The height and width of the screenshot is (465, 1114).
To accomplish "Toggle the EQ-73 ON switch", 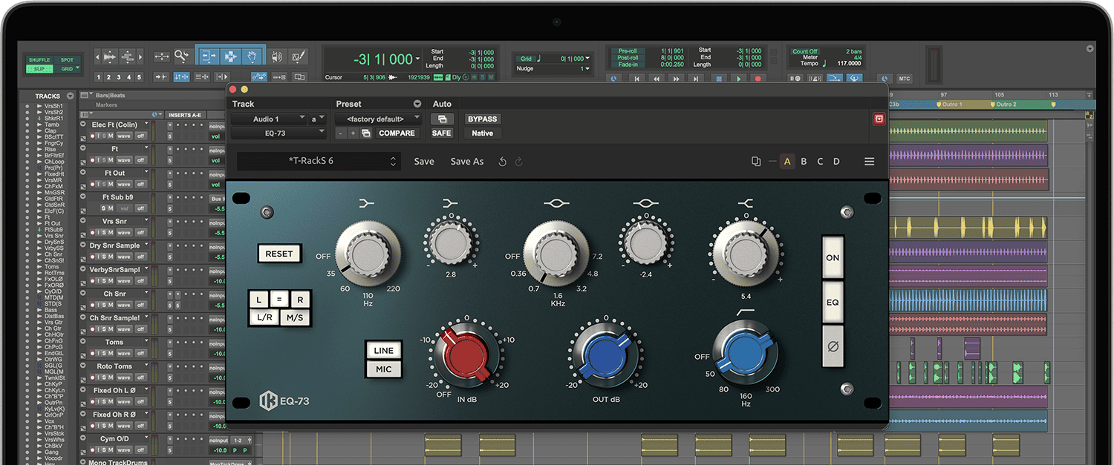I will [833, 258].
